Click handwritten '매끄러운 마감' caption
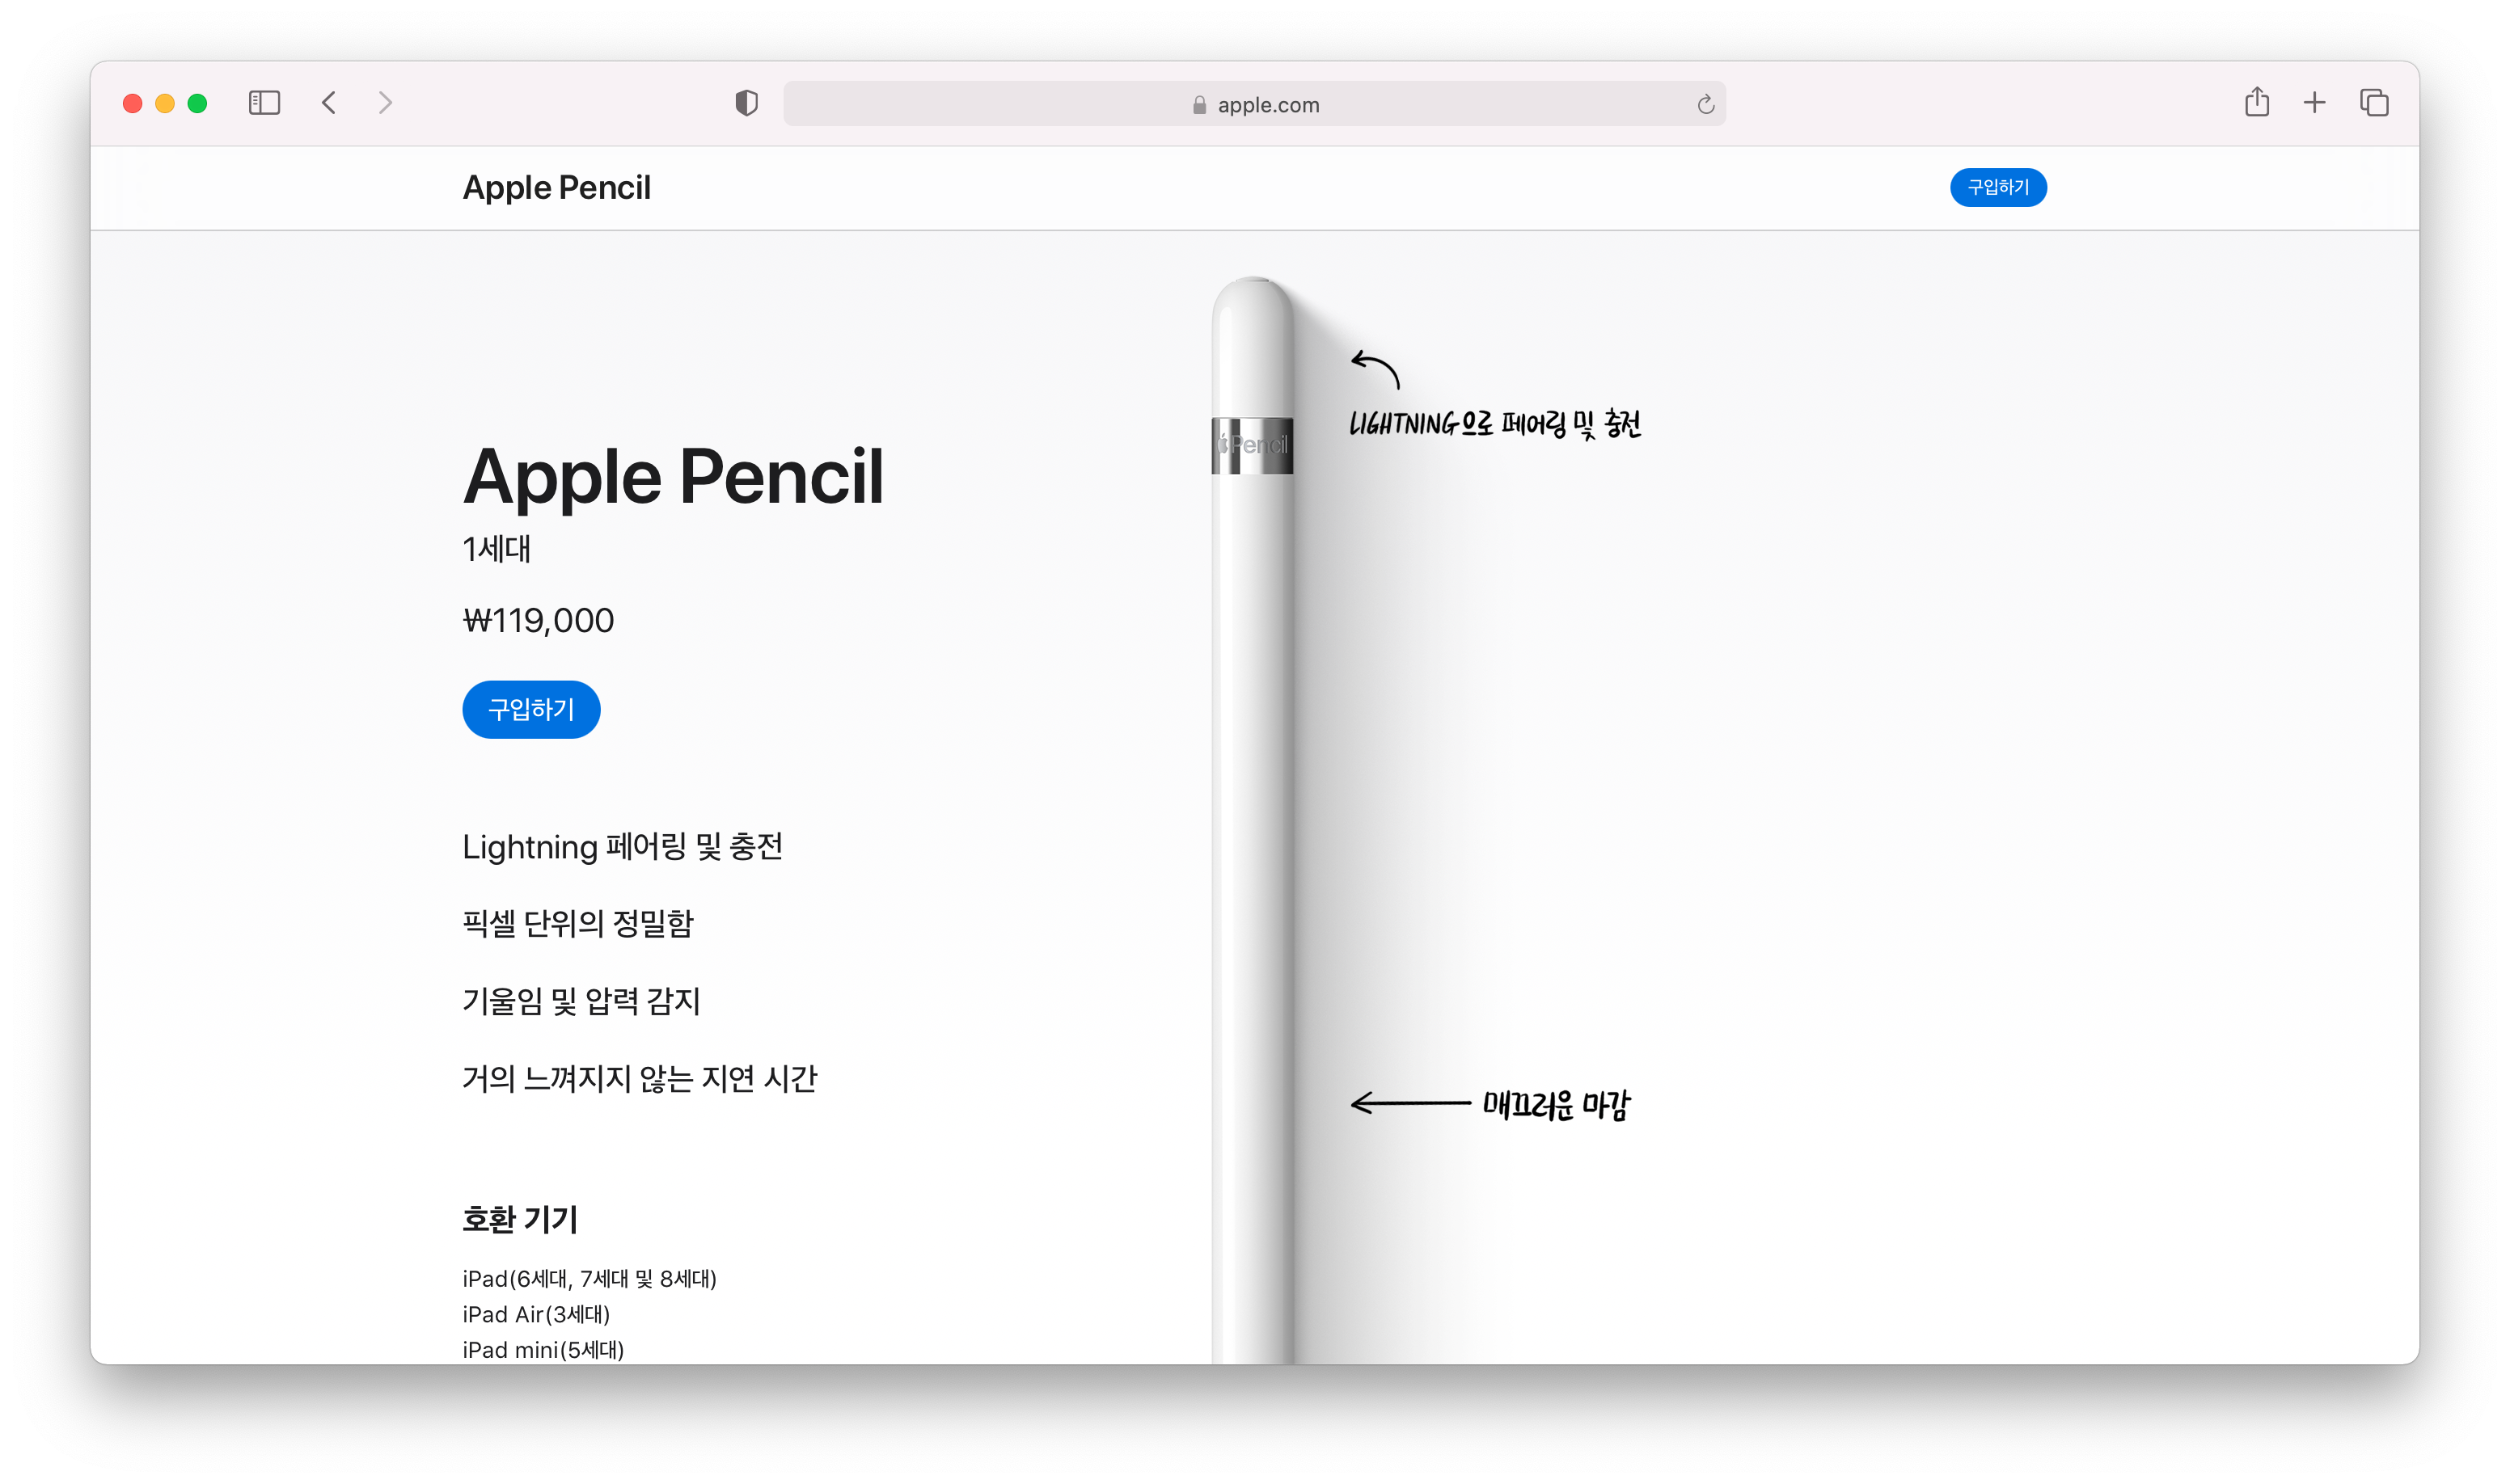The width and height of the screenshot is (2510, 1484). (1556, 1105)
